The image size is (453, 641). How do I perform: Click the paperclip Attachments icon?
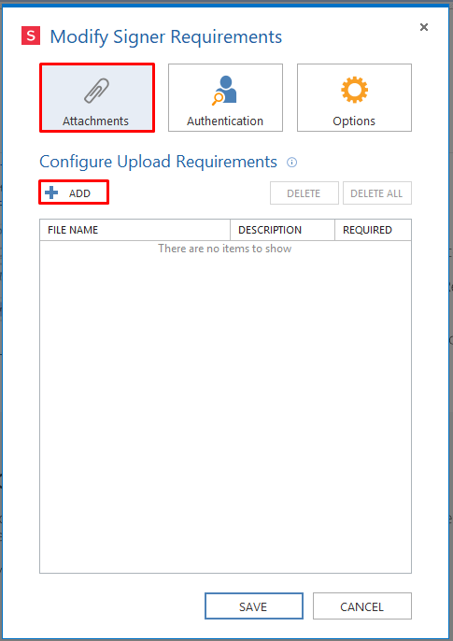click(97, 91)
